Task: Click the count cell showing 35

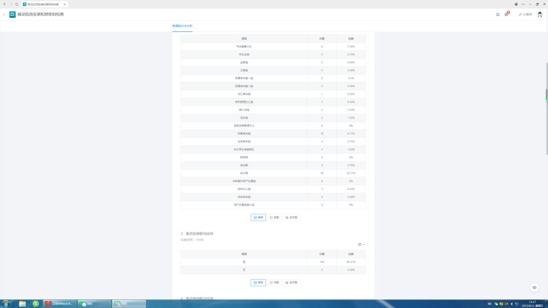Action: [322, 173]
